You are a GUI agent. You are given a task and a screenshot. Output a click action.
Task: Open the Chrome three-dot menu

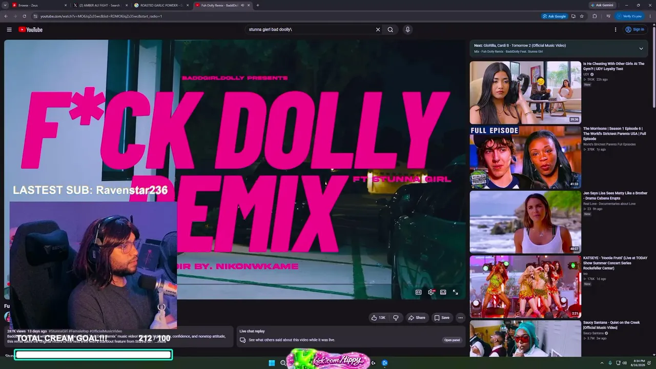point(650,16)
